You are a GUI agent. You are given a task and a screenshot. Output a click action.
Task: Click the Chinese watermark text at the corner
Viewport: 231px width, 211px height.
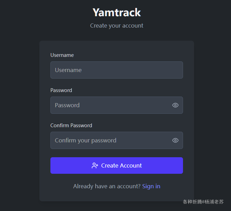pyautogui.click(x=203, y=202)
